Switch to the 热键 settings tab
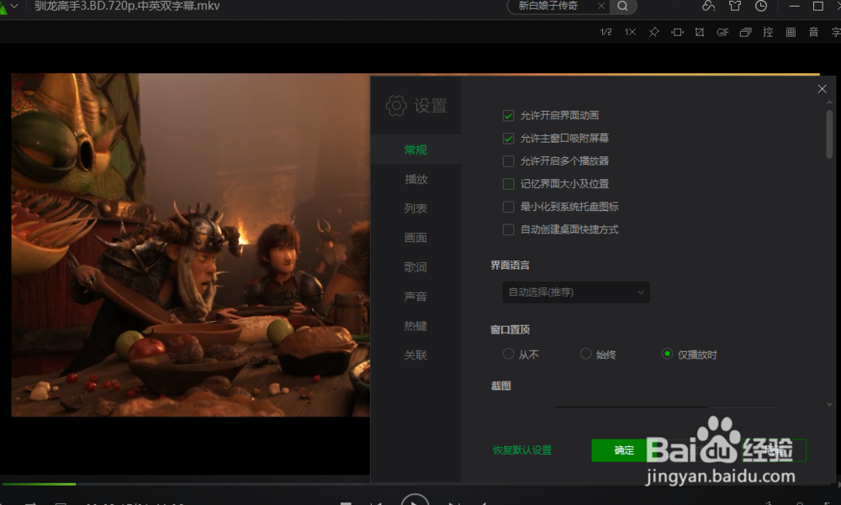 tap(415, 326)
